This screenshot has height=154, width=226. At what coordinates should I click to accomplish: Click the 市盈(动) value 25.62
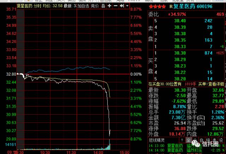pyautogui.click(x=218, y=123)
